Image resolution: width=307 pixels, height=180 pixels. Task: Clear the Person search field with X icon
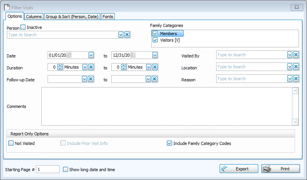click(127, 35)
